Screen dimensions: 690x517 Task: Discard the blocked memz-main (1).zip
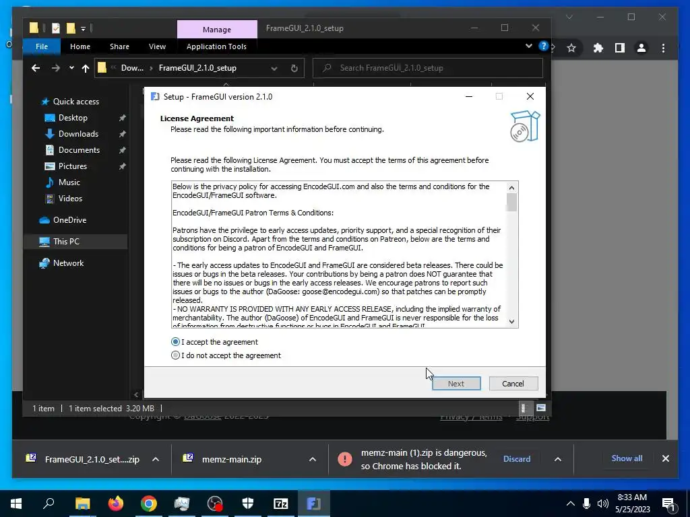tap(517, 459)
